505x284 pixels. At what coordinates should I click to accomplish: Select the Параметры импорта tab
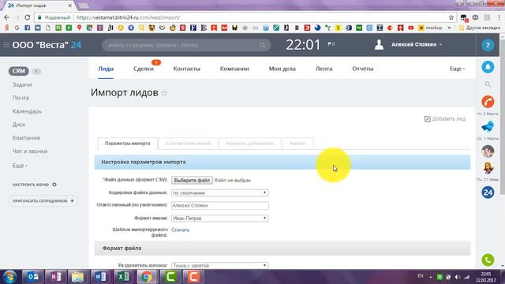128,144
